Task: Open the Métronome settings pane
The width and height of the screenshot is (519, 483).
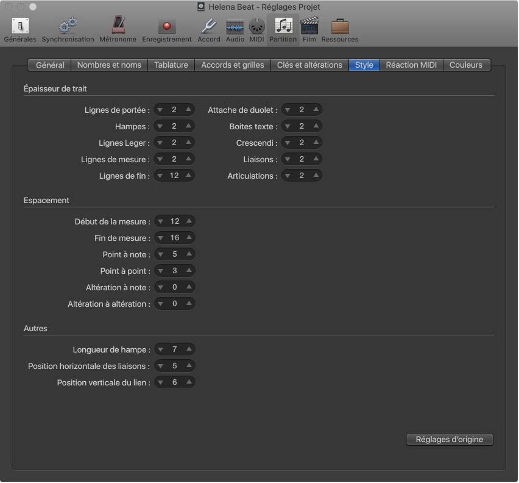Action: [118, 30]
